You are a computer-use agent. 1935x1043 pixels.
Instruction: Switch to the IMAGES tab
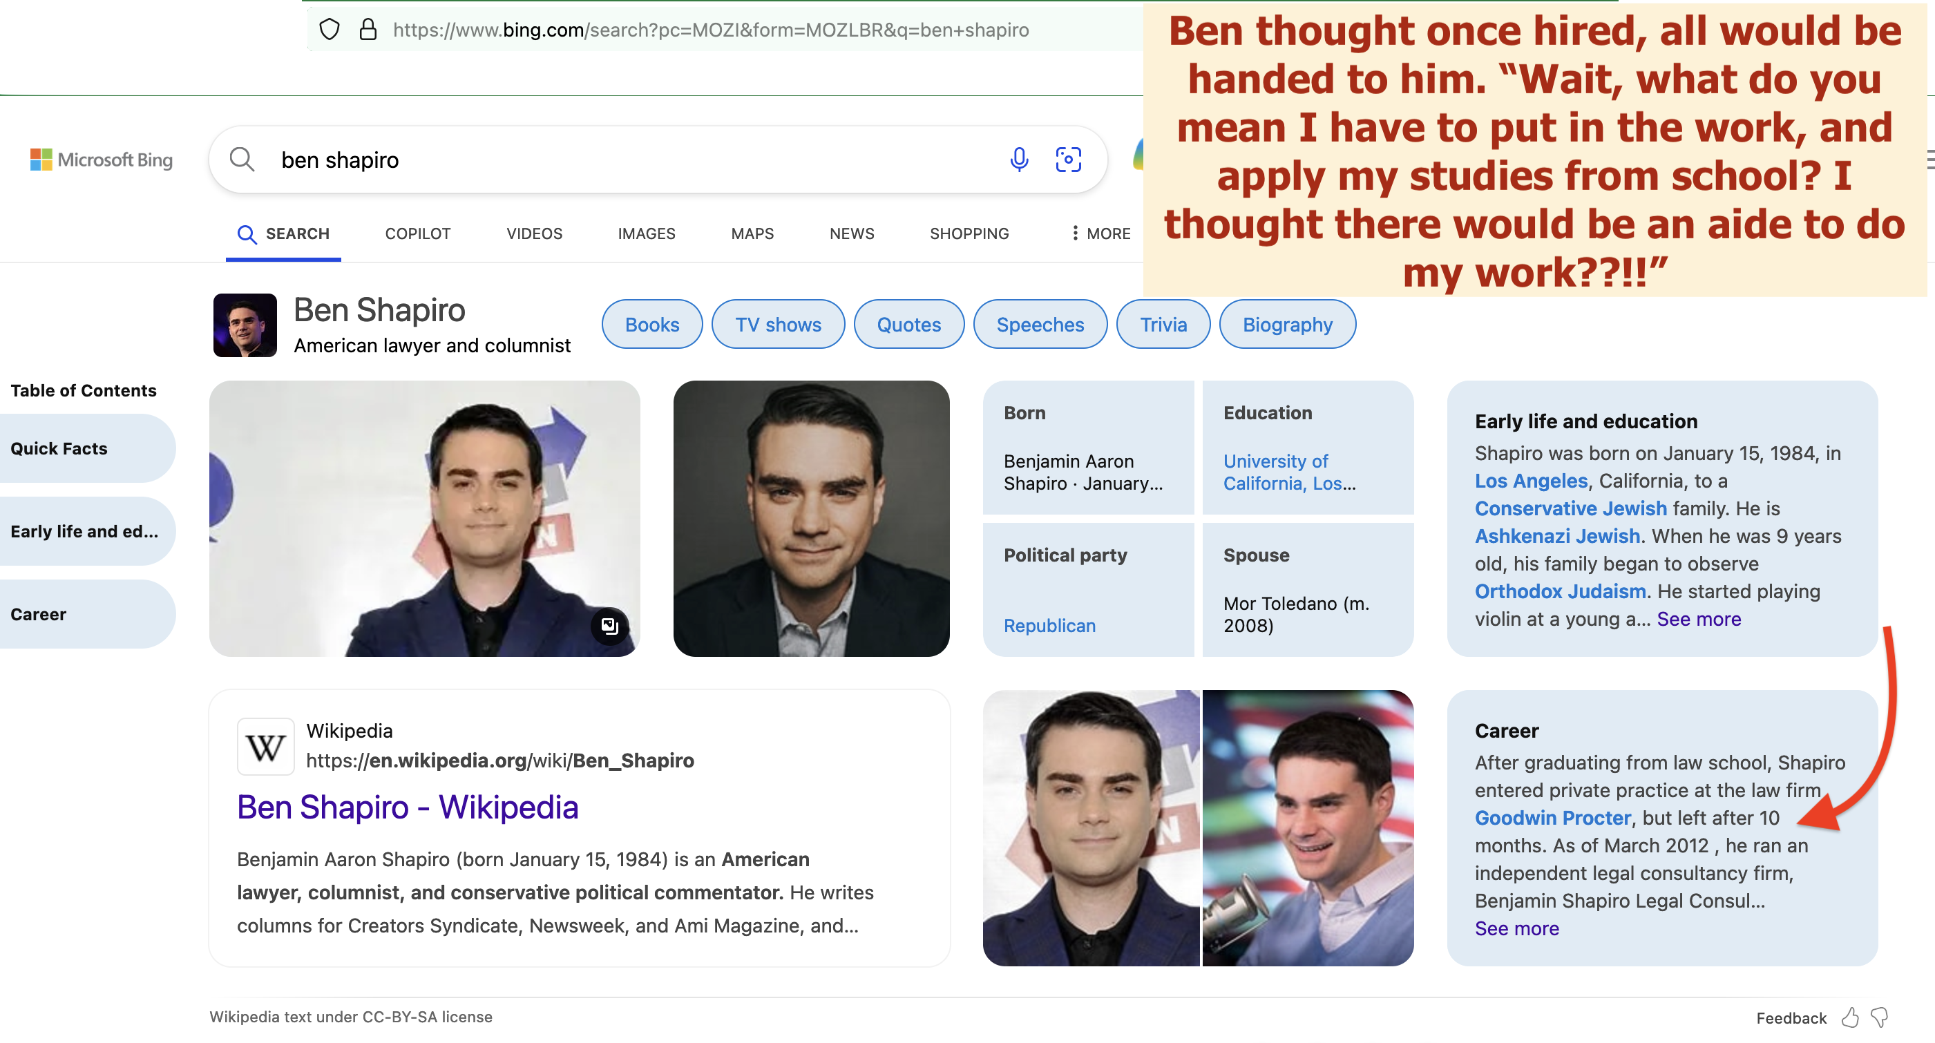click(x=646, y=233)
